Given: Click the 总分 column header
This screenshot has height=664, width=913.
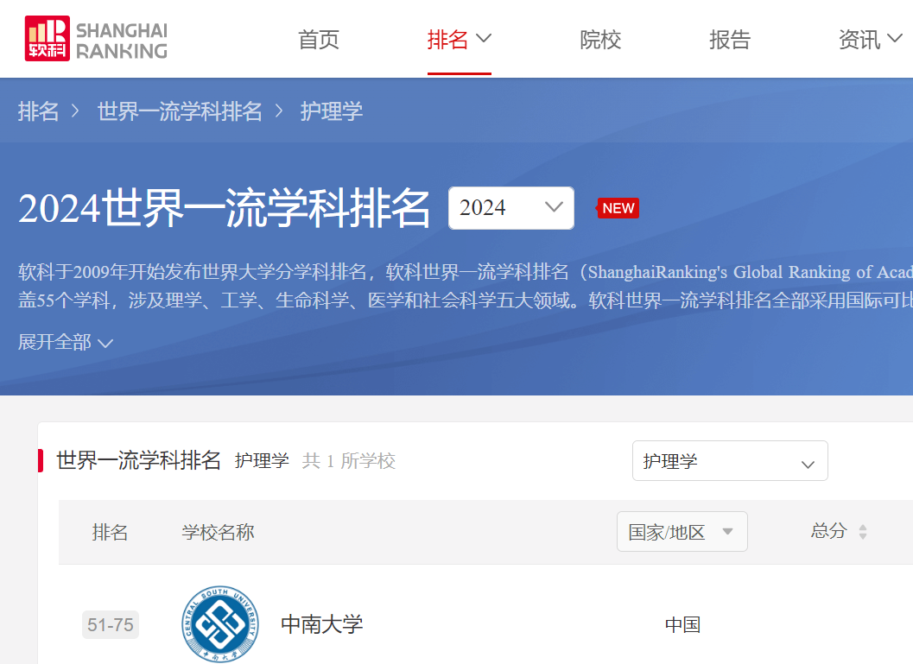Looking at the screenshot, I should click(828, 531).
